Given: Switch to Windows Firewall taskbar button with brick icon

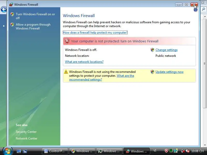Looking at the screenshot, I should [137, 151].
